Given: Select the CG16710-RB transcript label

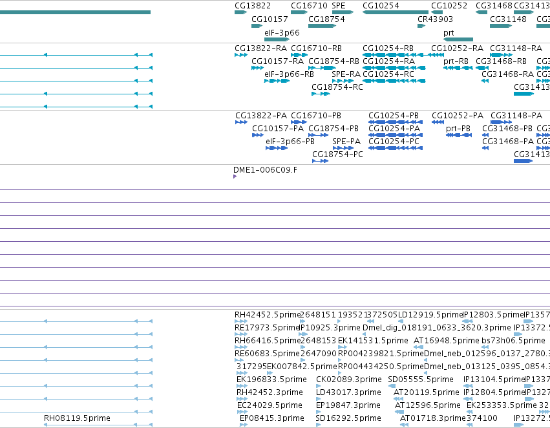Looking at the screenshot, I should [317, 48].
